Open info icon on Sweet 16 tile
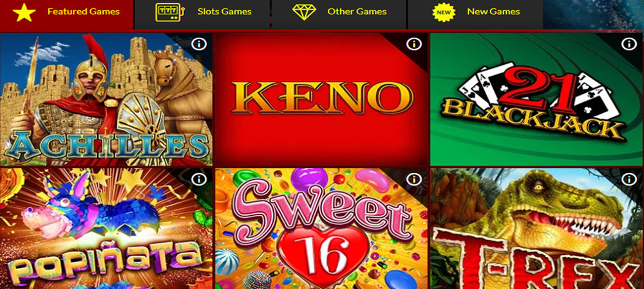The image size is (644, 289). [414, 179]
